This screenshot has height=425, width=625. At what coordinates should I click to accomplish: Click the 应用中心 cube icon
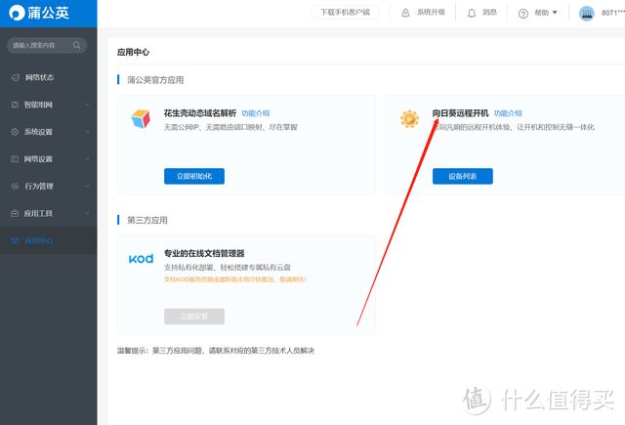click(15, 240)
